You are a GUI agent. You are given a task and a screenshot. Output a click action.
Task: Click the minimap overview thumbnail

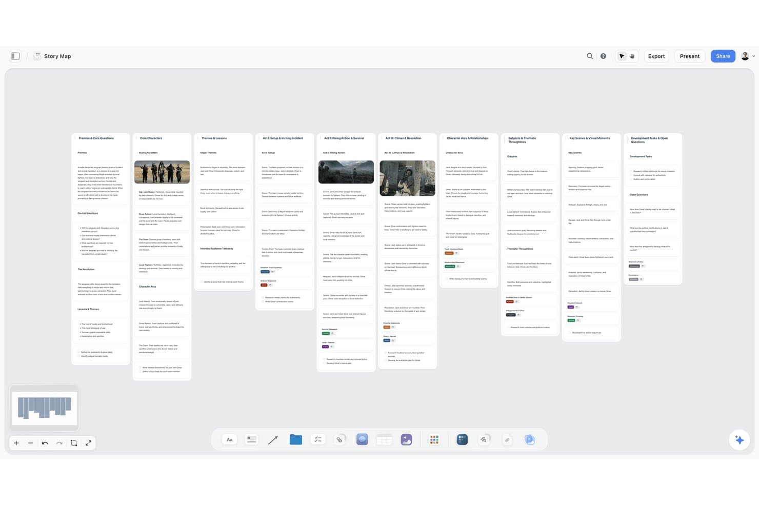(45, 408)
